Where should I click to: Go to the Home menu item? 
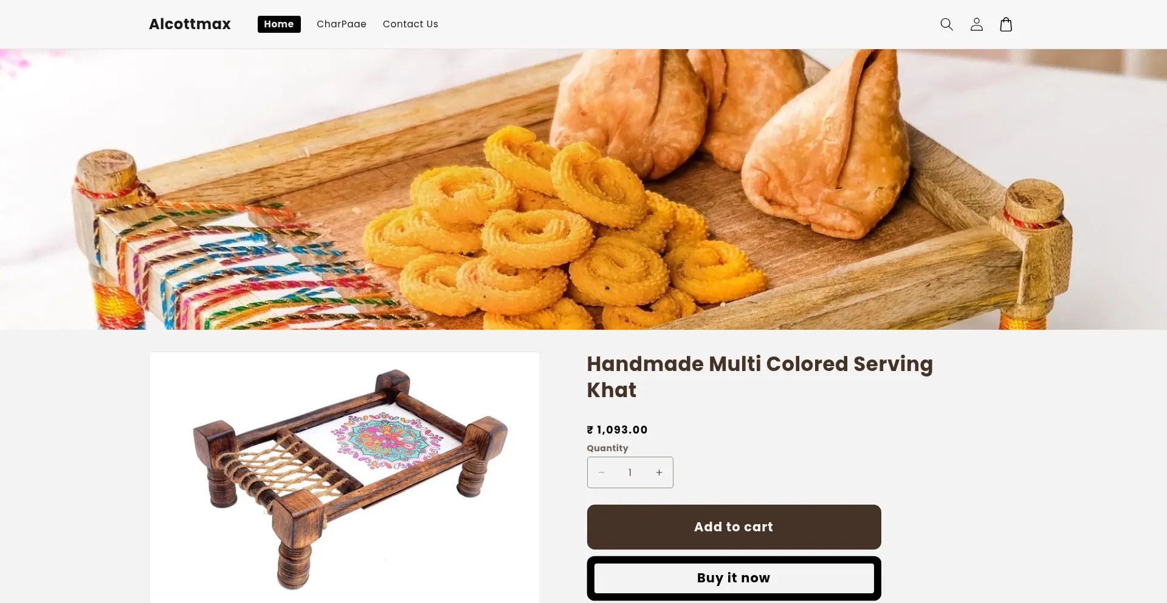pos(279,24)
